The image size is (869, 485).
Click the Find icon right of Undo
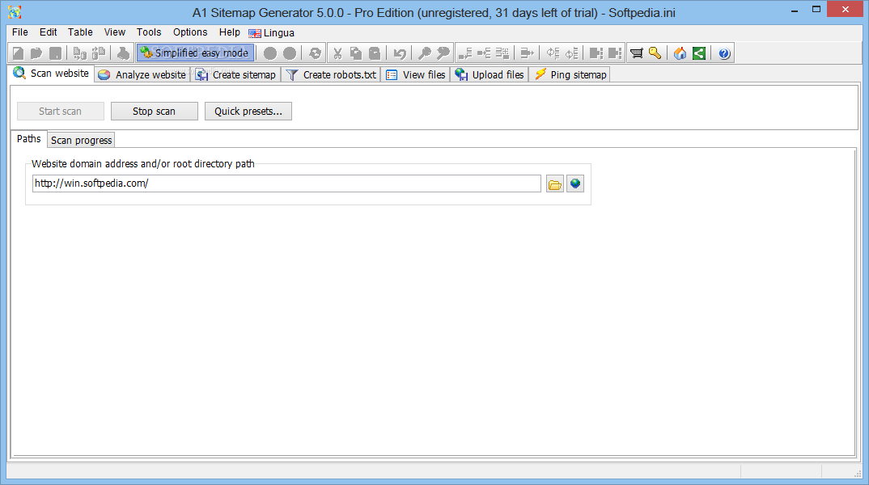[425, 53]
